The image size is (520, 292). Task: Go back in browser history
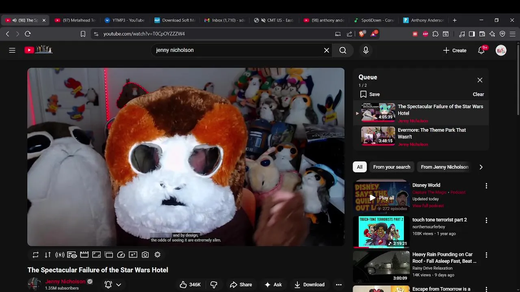pos(7,34)
